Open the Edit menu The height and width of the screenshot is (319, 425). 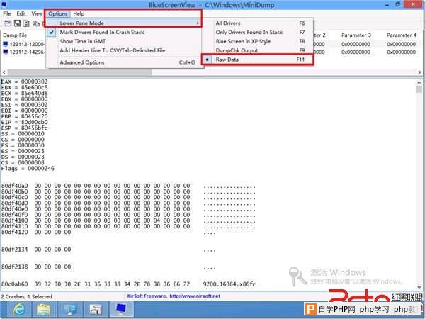[21, 13]
